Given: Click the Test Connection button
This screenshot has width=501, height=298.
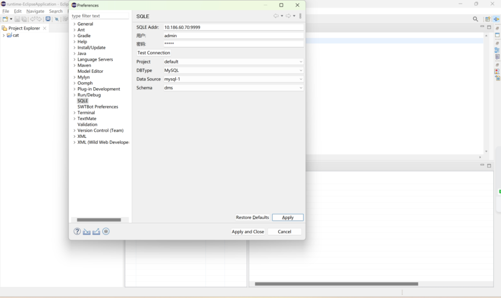Looking at the screenshot, I should click(154, 53).
